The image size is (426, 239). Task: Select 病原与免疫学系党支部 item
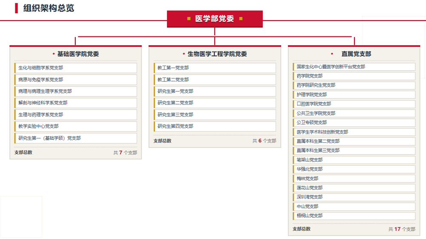(x=75, y=80)
